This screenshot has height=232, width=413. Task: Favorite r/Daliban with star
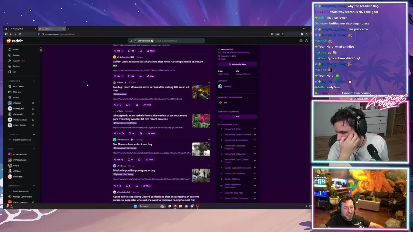point(33,103)
